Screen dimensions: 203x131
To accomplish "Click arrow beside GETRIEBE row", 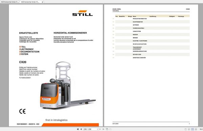I will coord(113,25).
